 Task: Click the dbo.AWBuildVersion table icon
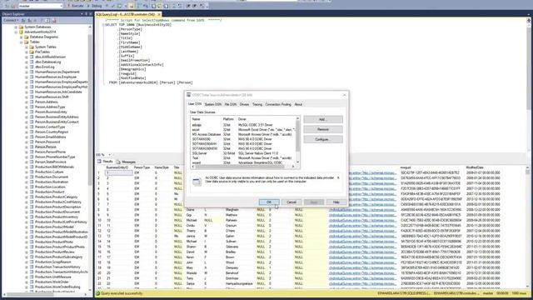[32, 57]
